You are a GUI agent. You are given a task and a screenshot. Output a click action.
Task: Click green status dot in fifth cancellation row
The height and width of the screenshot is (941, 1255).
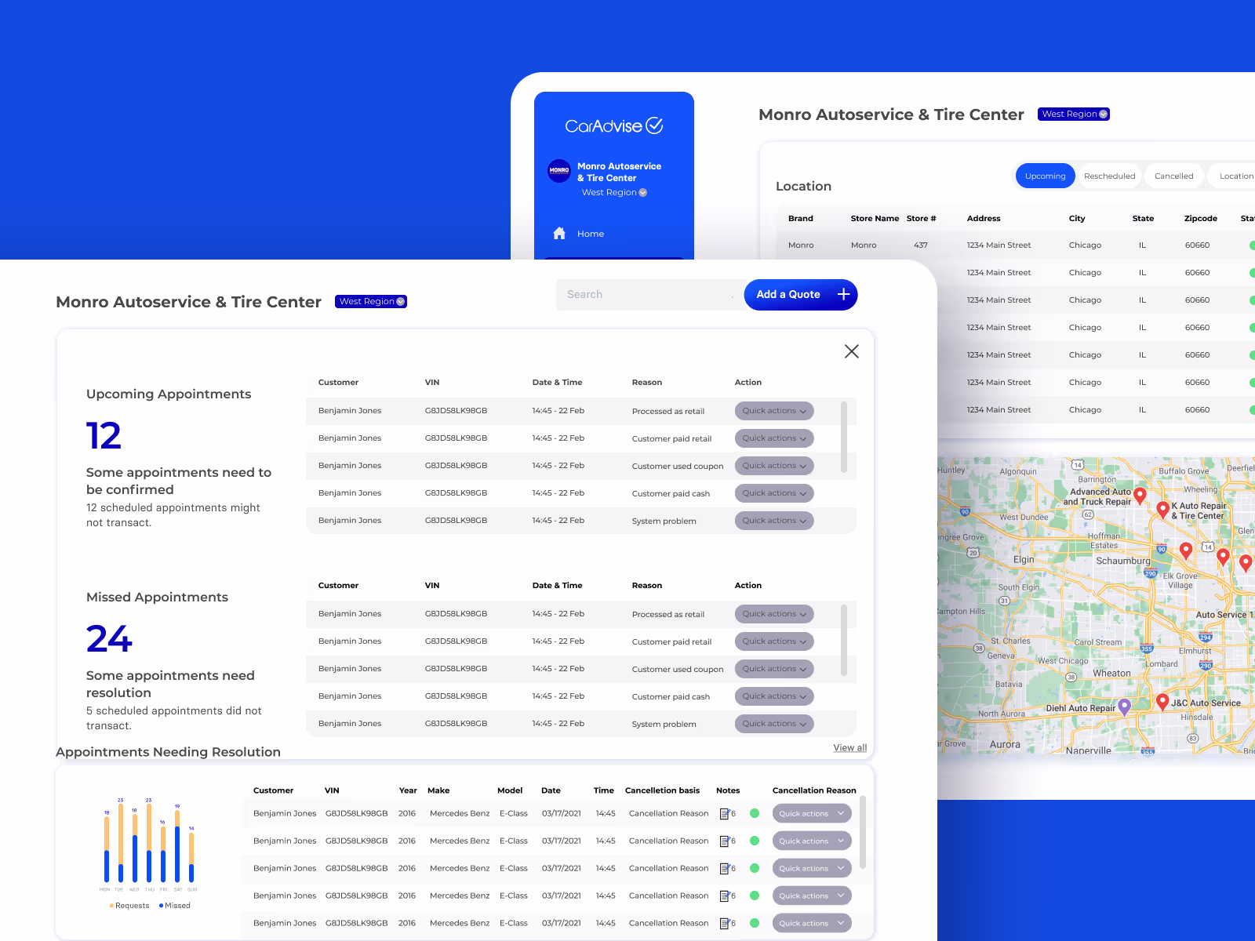pyautogui.click(x=755, y=923)
